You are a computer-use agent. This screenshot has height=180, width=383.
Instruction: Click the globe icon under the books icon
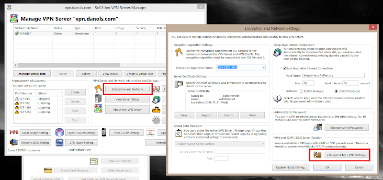click(x=156, y=99)
